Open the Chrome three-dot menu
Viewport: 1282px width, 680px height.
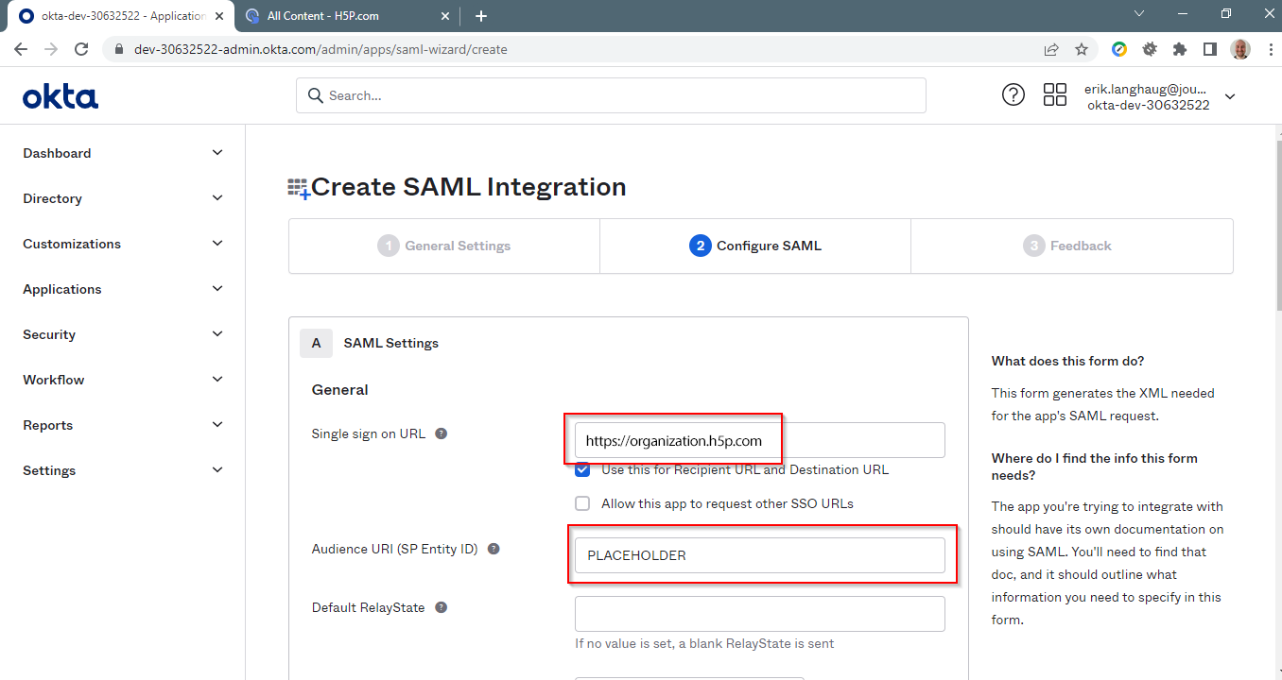click(x=1269, y=49)
